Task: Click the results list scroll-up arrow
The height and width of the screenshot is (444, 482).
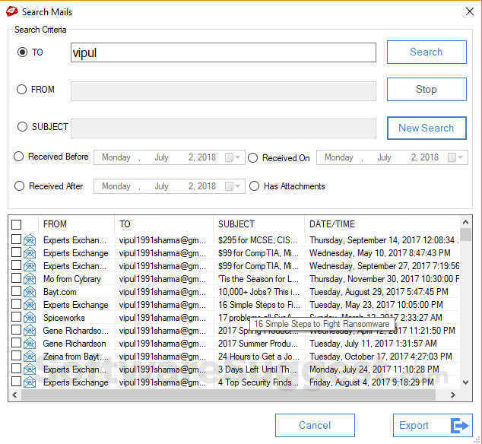Action: pos(466,222)
